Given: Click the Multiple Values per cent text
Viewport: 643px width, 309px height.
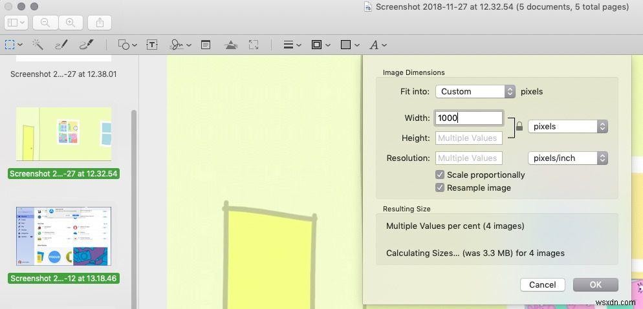Looking at the screenshot, I should tap(455, 226).
